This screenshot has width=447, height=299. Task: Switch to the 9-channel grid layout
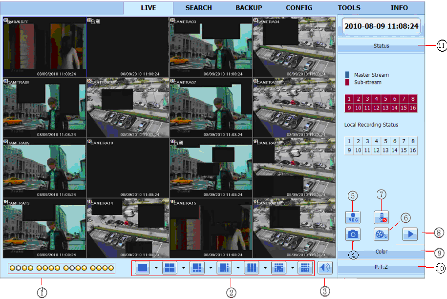(252, 268)
